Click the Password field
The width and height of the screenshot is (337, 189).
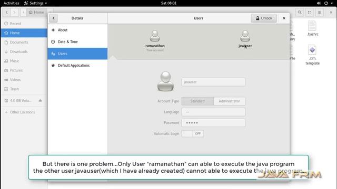tap(213, 123)
